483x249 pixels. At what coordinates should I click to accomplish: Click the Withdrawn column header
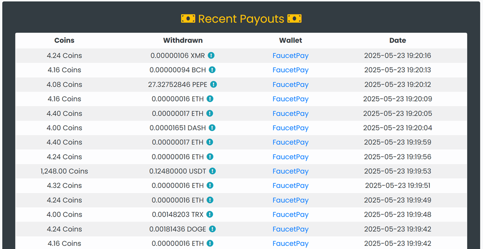tap(183, 40)
